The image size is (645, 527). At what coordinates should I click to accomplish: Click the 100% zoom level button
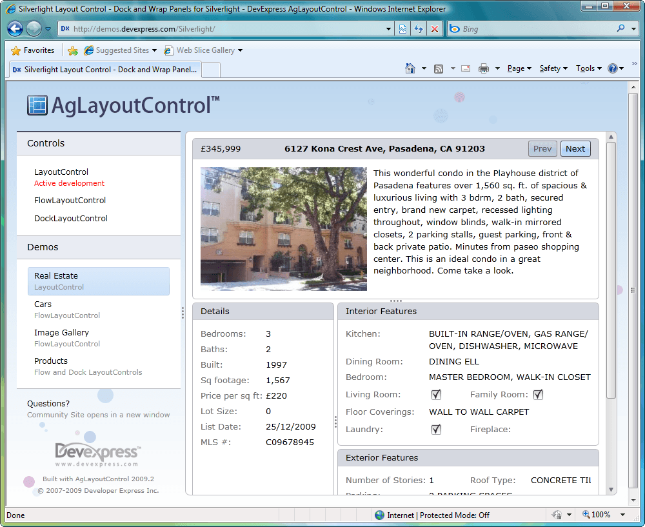pyautogui.click(x=597, y=515)
